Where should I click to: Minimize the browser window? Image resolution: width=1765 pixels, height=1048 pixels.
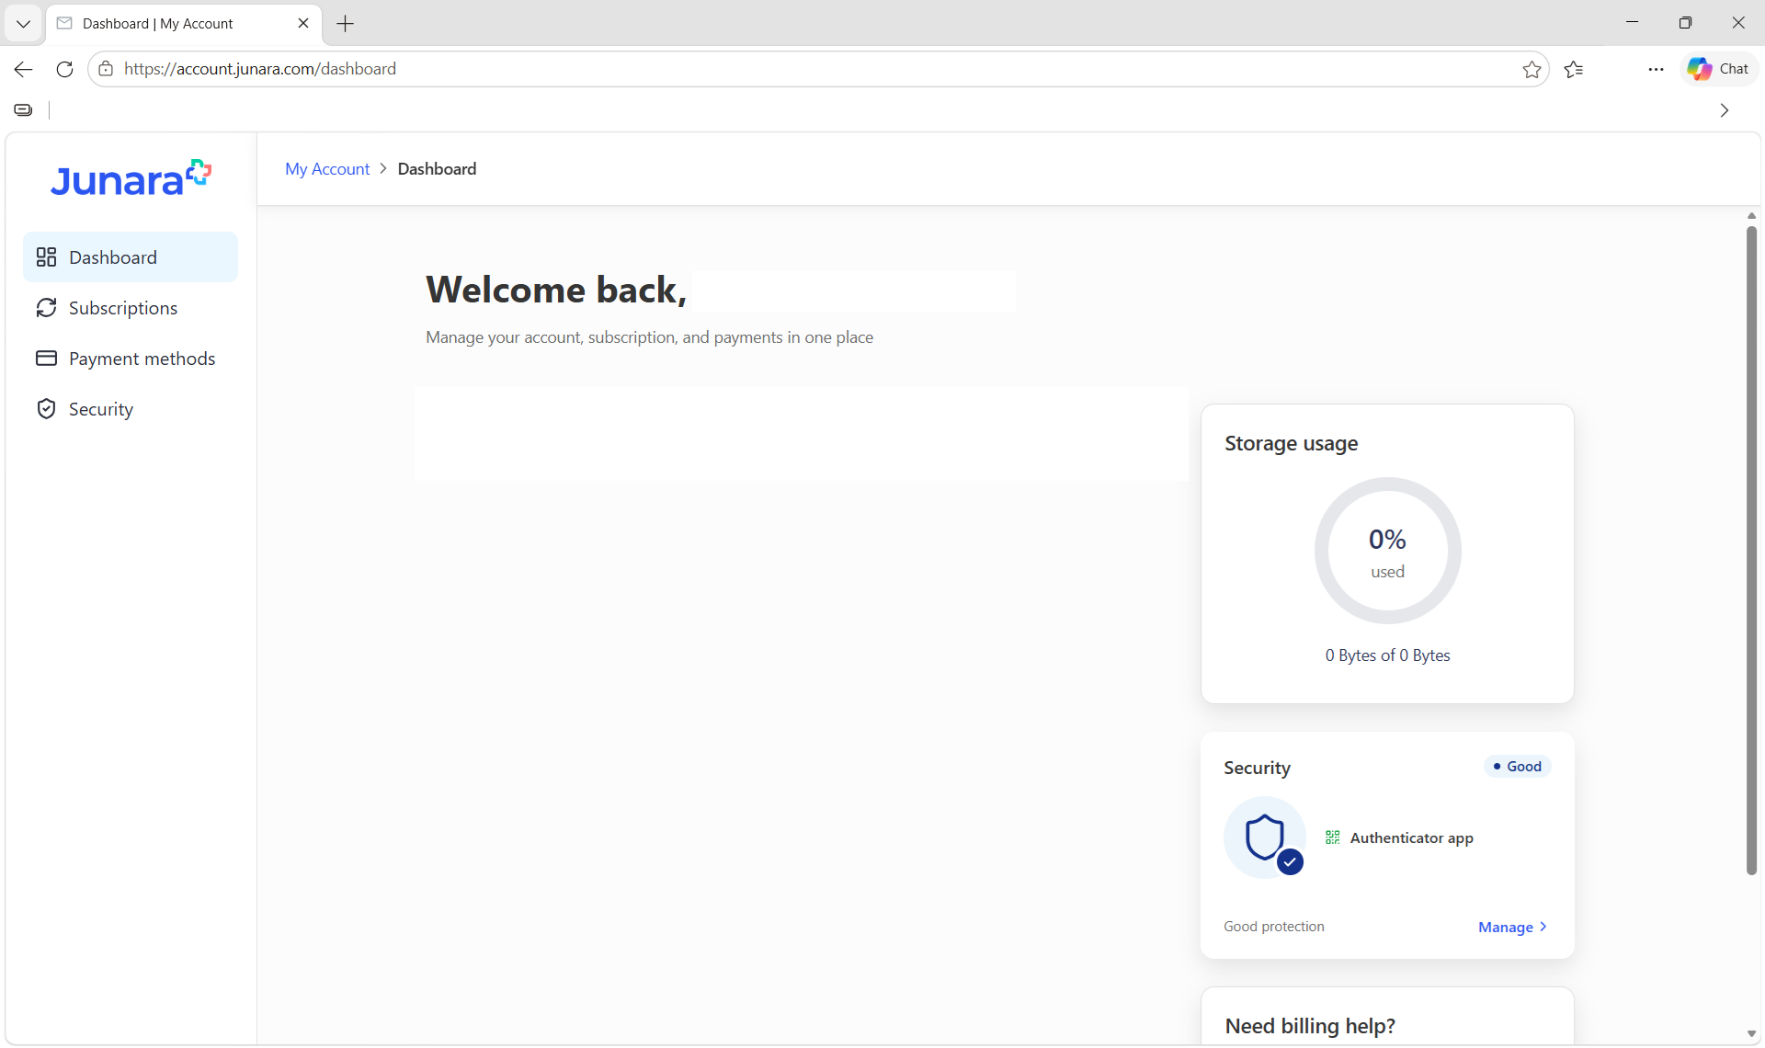coord(1633,23)
